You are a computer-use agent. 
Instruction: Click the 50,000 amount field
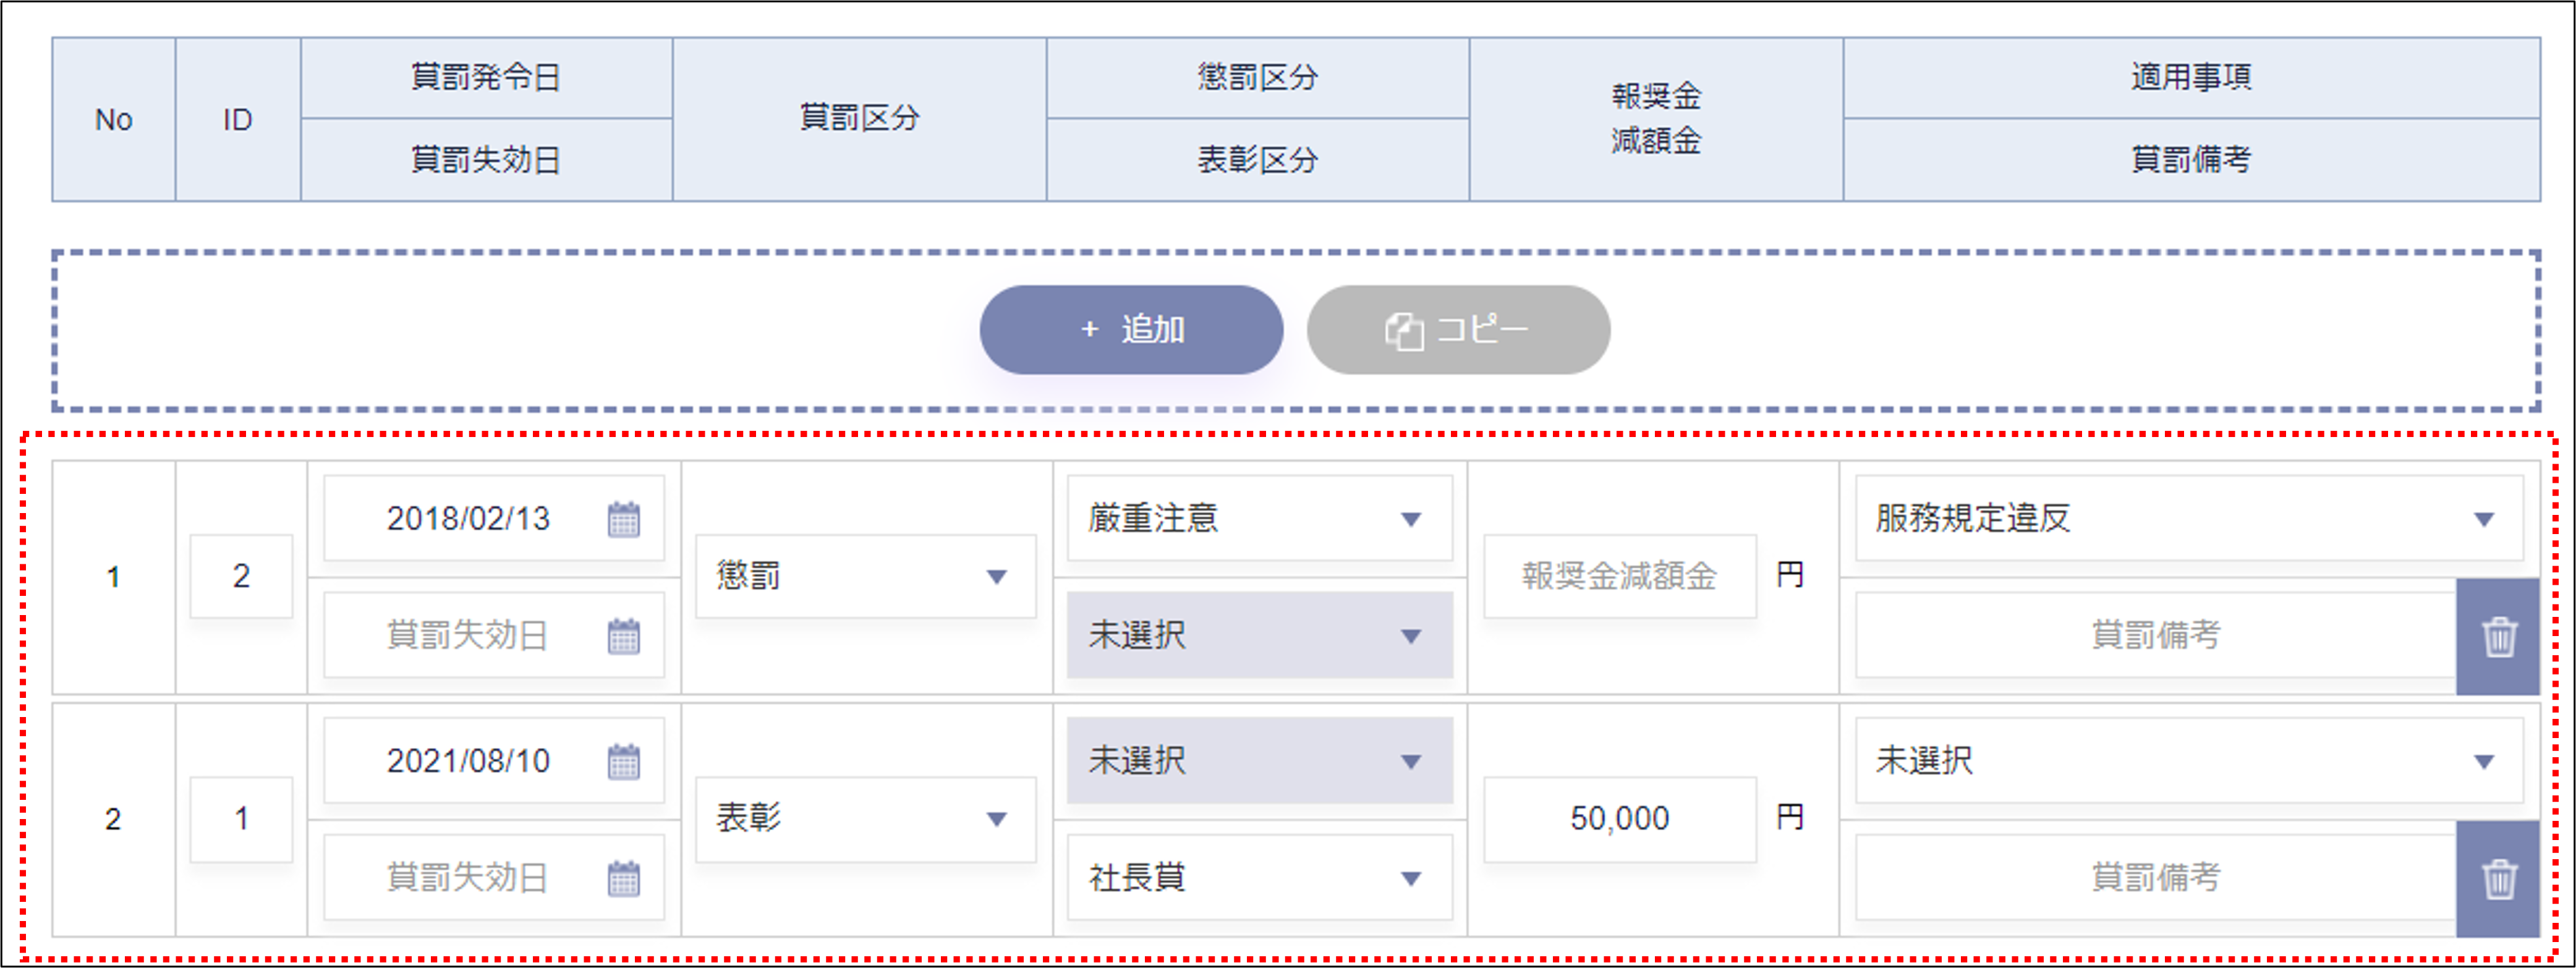pos(1619,819)
